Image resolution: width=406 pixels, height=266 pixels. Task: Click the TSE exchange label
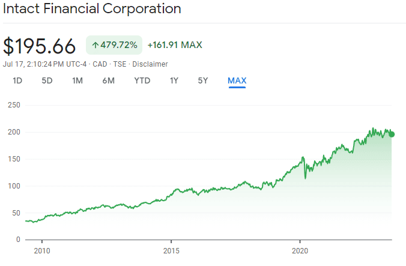pos(120,64)
